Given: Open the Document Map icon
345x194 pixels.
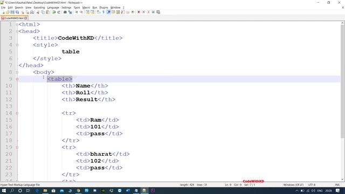Looking at the screenshot, I should [118, 12].
